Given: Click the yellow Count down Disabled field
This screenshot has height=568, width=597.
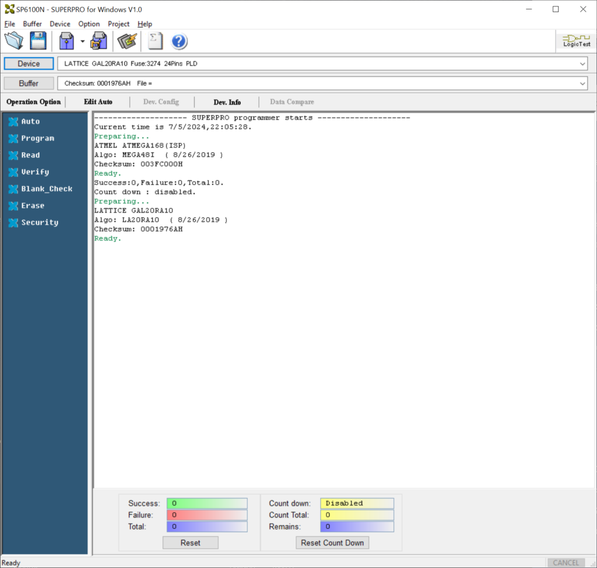Looking at the screenshot, I should 357,503.
